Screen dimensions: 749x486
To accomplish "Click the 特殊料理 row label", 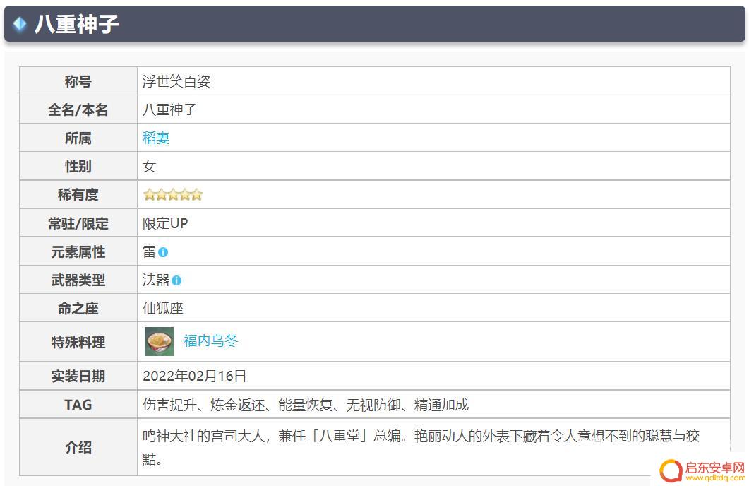I will point(78,342).
